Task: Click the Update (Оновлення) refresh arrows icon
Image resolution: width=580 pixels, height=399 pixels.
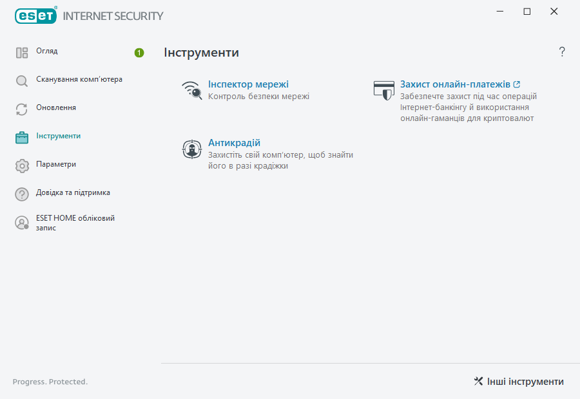Action: (x=22, y=109)
